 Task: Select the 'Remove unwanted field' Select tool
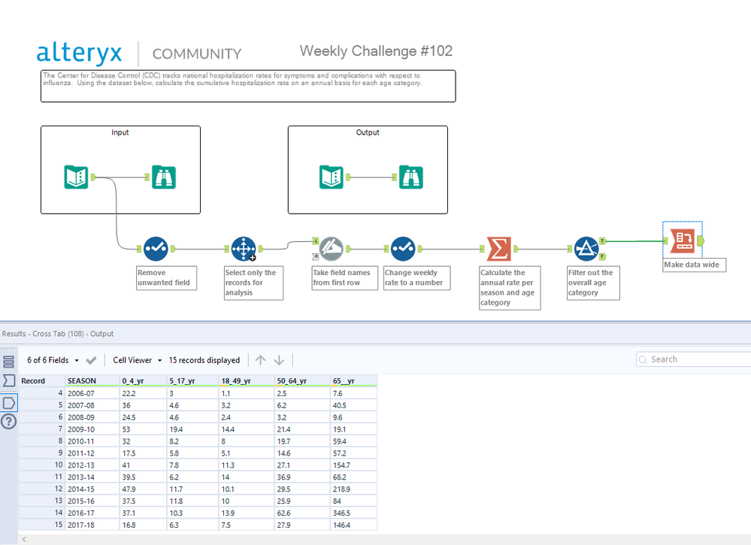[156, 249]
